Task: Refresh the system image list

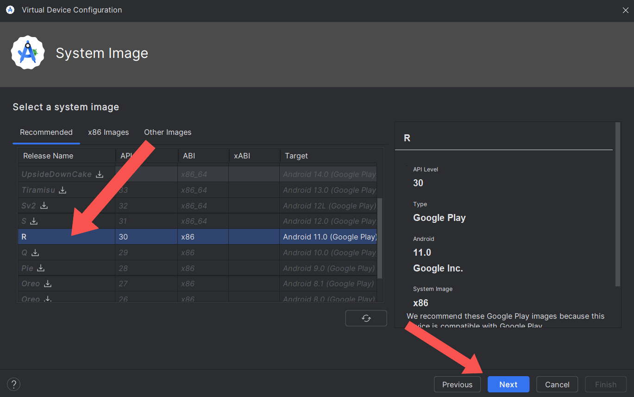Action: click(366, 318)
